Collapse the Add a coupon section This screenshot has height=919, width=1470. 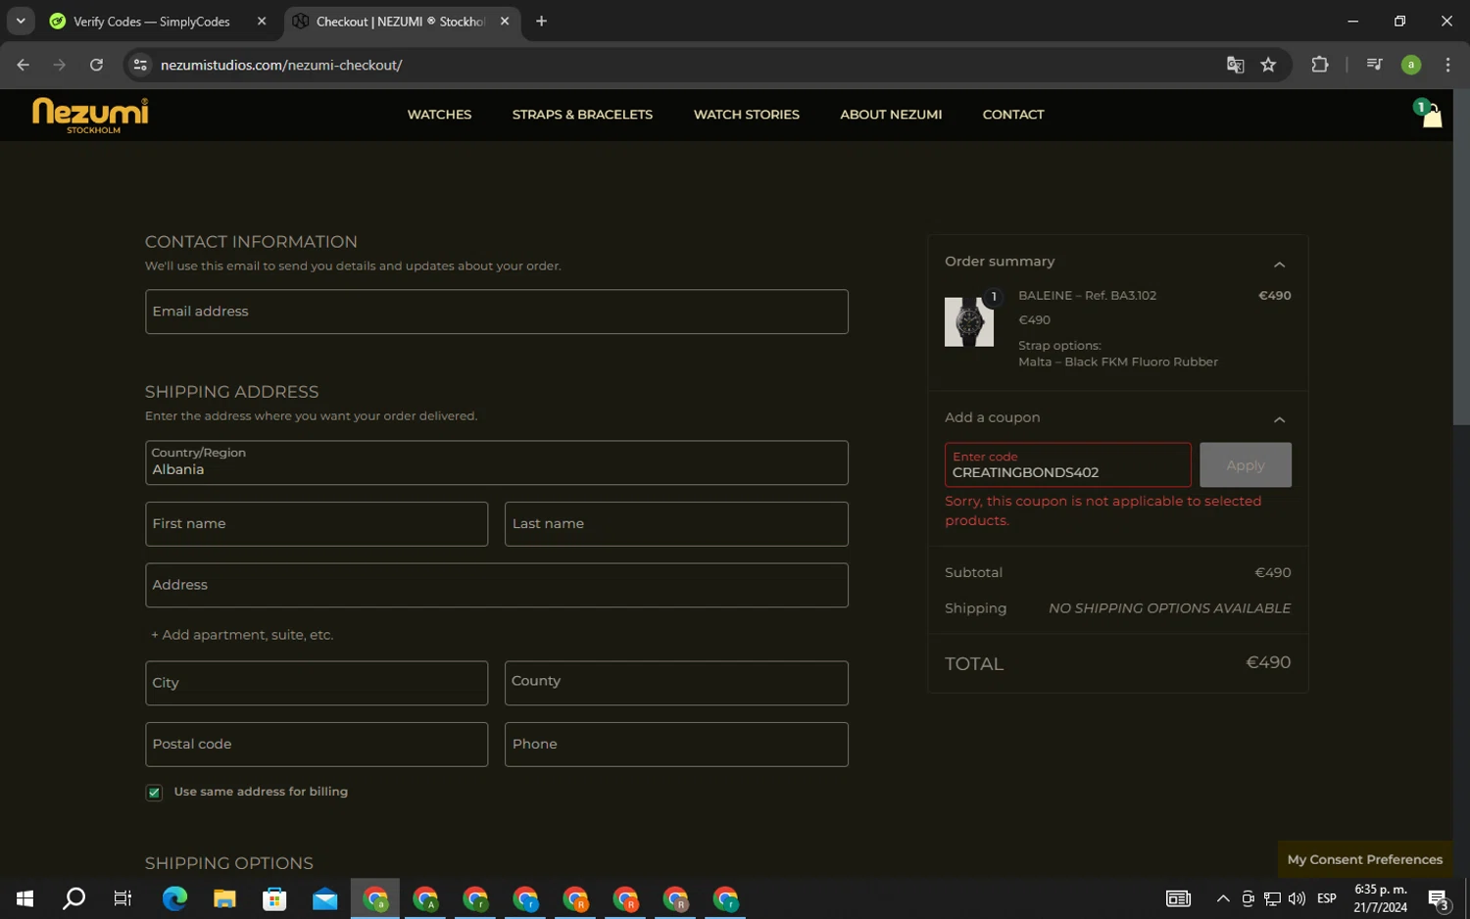coord(1279,419)
